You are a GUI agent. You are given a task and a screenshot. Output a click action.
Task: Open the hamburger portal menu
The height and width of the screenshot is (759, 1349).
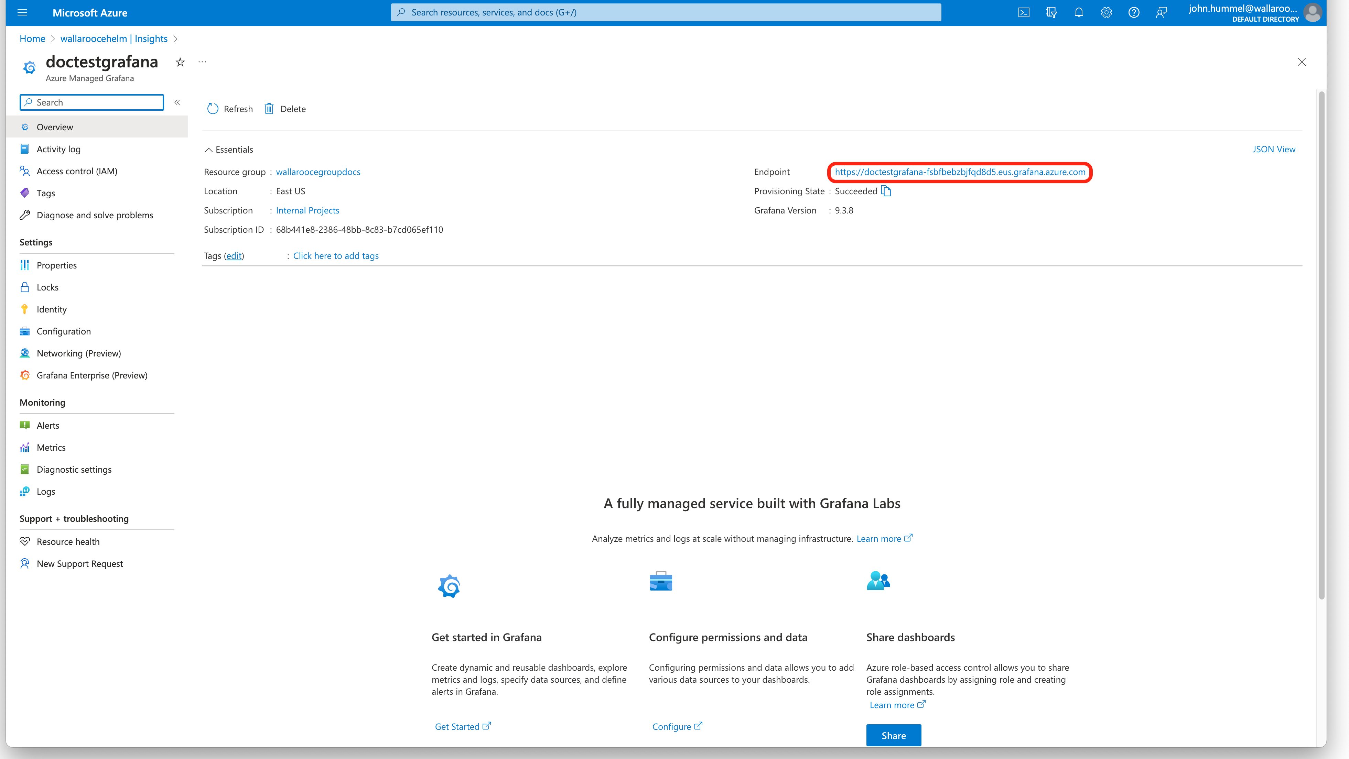click(22, 13)
